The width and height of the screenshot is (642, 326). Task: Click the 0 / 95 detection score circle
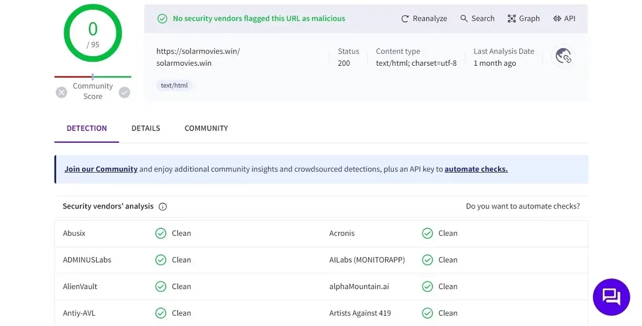[93, 33]
